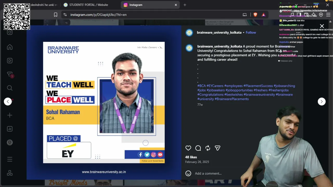Open the Brave VPN shield icon
This screenshot has height=187, width=333.
(x=321, y=15)
